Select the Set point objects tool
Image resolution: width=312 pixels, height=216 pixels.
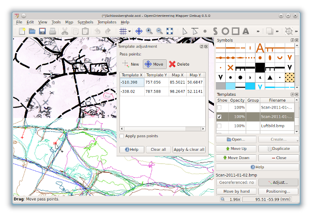(205, 31)
